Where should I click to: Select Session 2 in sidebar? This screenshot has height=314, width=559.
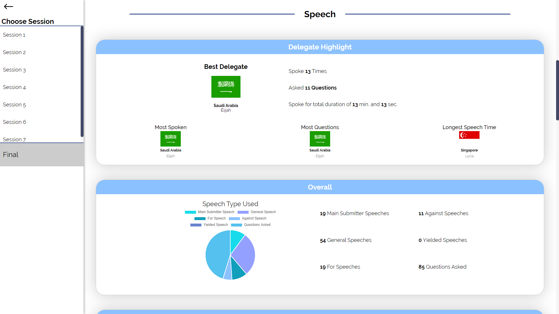tap(14, 52)
